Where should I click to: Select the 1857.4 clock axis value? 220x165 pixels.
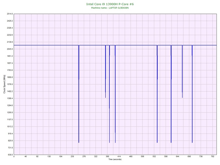click(x=10, y=63)
